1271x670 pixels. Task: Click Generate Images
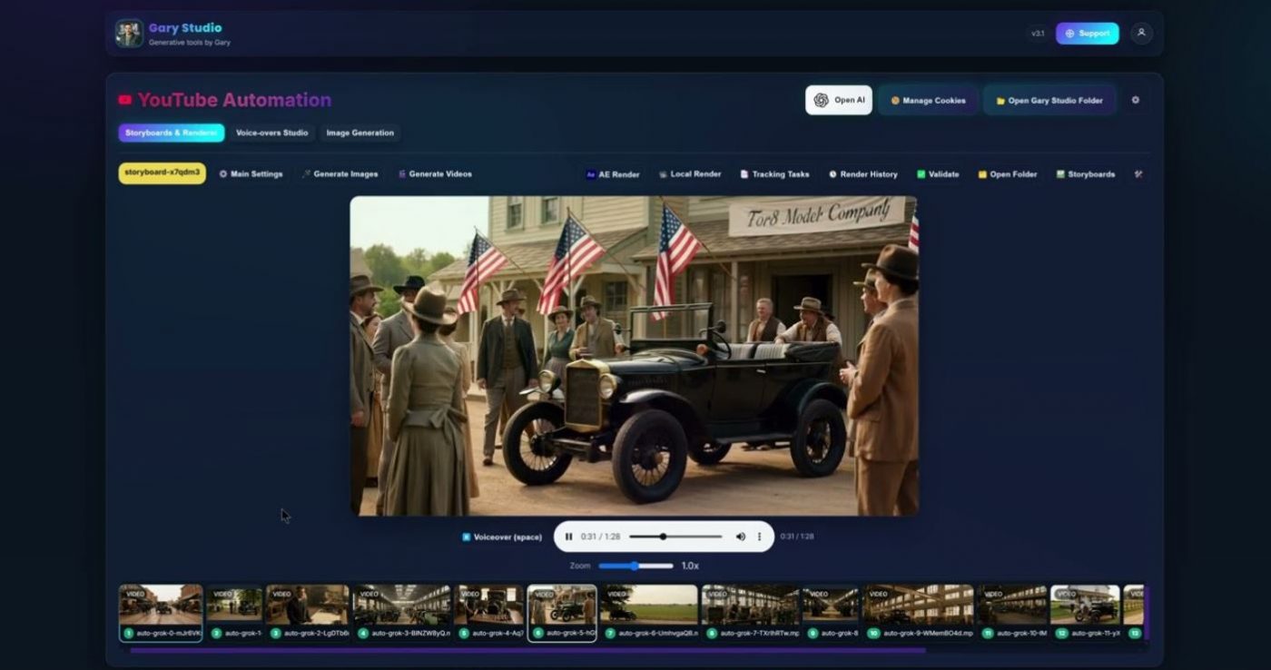coord(340,174)
